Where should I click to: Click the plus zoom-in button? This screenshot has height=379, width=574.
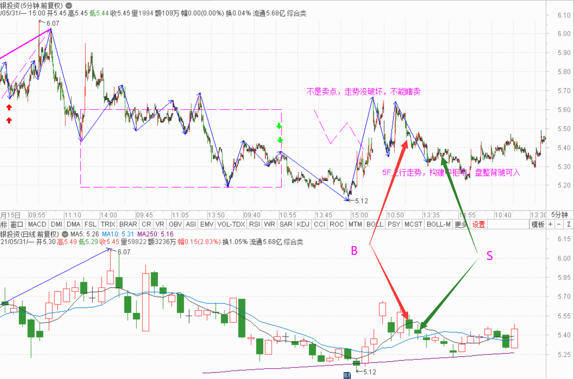click(550, 224)
